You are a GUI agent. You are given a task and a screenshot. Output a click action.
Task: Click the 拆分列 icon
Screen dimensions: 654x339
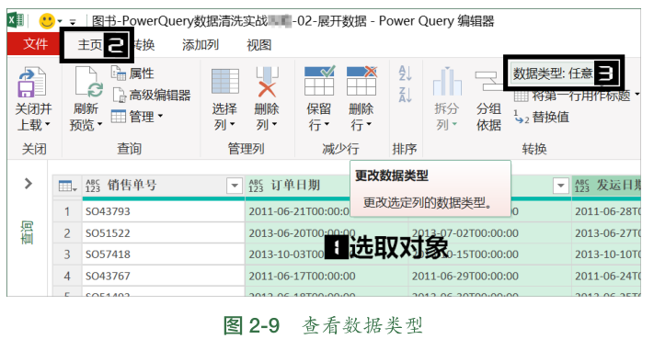pos(447,82)
